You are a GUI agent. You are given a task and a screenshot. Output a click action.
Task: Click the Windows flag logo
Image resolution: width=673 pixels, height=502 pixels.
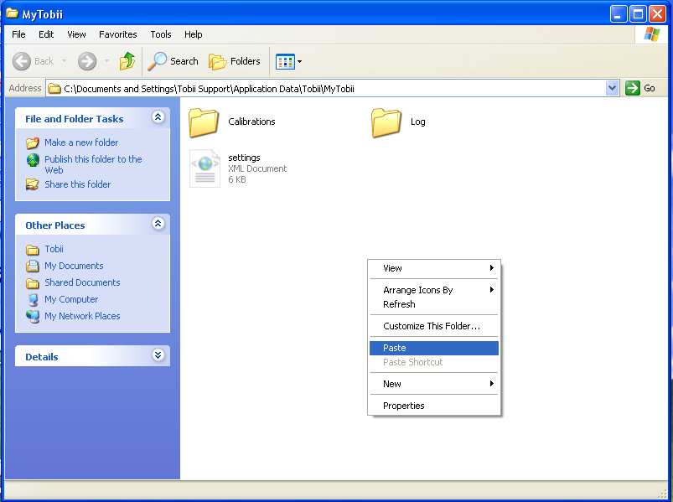coord(651,34)
